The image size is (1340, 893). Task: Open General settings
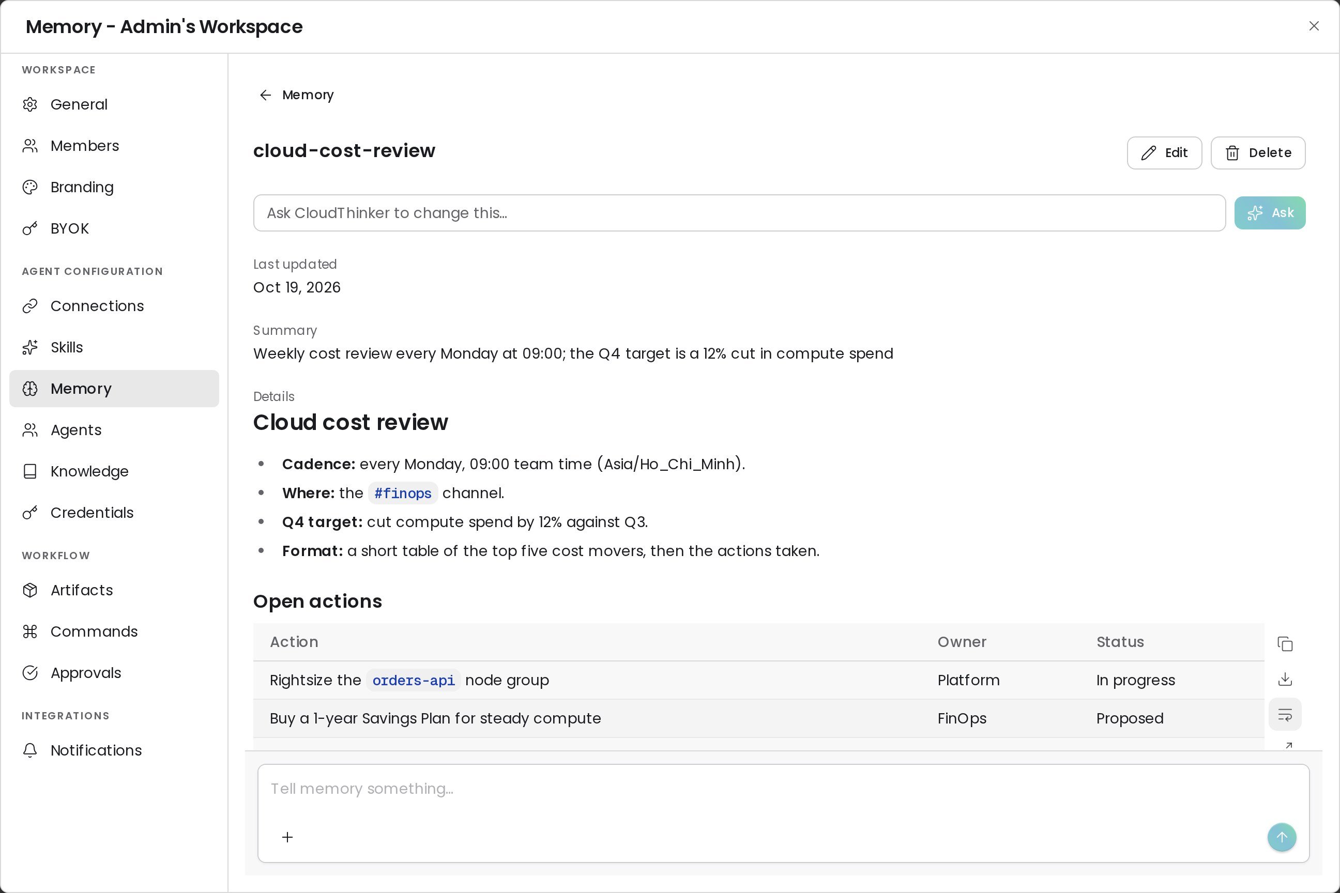point(114,104)
